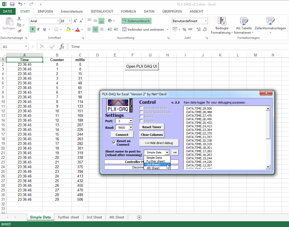This screenshot has height=227, width=289.
Task: Toggle Clear Stored Data checkbox
Action: click(141, 112)
